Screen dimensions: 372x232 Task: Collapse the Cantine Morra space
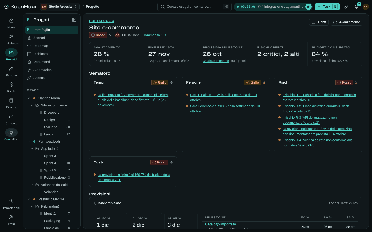click(29, 98)
